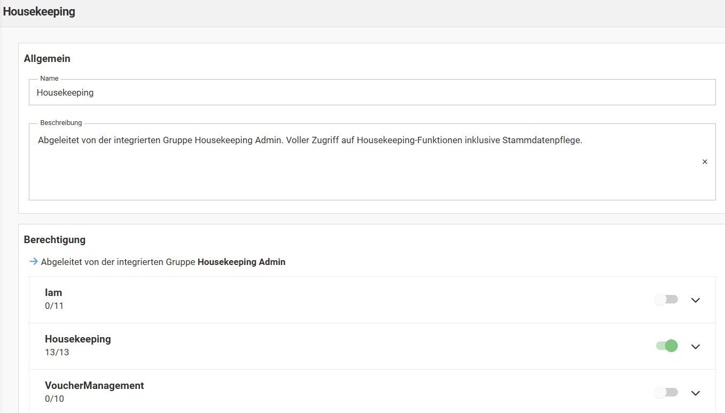Expand the VoucherManagement permissions chevron
The width and height of the screenshot is (725, 413).
click(695, 393)
